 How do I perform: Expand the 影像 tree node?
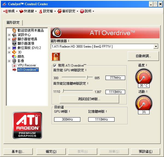coord(9,61)
